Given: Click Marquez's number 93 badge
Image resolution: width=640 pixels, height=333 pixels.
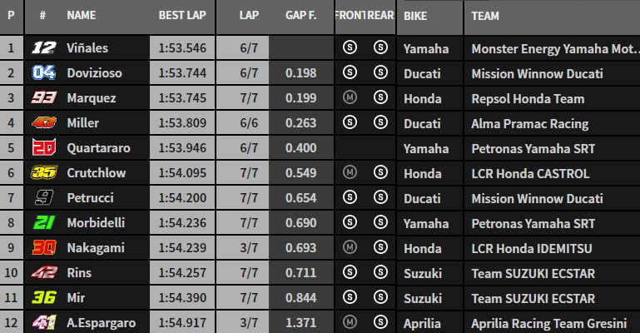Looking at the screenshot, I should coord(43,98).
